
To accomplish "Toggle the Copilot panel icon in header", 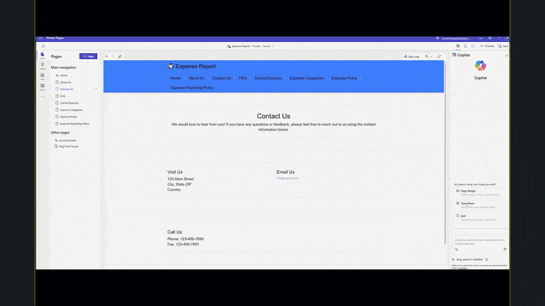I will (x=458, y=46).
